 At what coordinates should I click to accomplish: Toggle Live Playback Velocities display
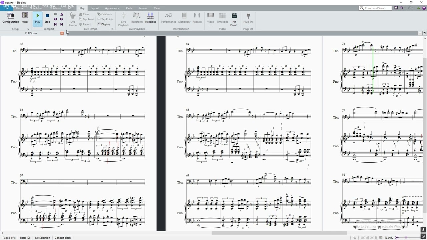coord(150,18)
